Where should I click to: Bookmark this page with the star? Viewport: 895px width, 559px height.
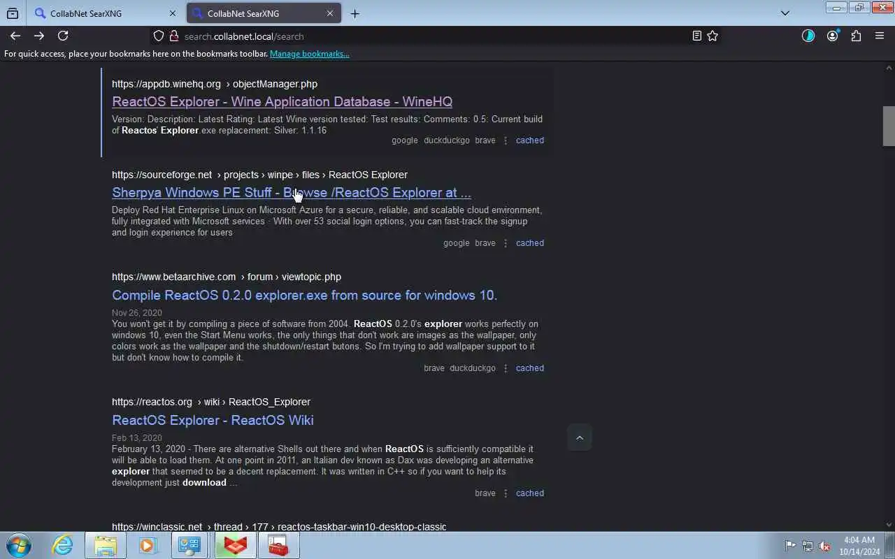tap(713, 36)
